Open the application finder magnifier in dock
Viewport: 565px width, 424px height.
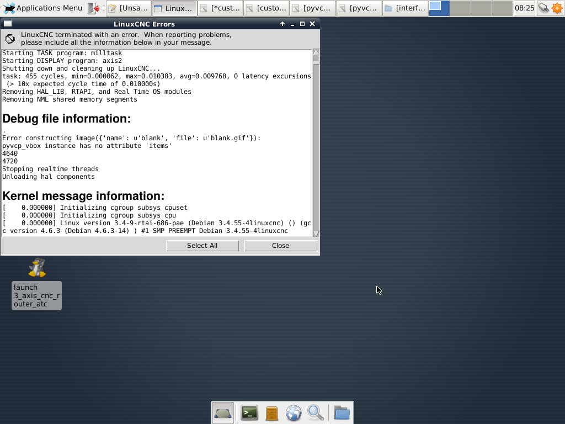315,413
